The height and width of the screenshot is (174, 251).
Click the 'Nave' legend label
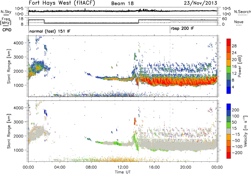(x=238, y=22)
